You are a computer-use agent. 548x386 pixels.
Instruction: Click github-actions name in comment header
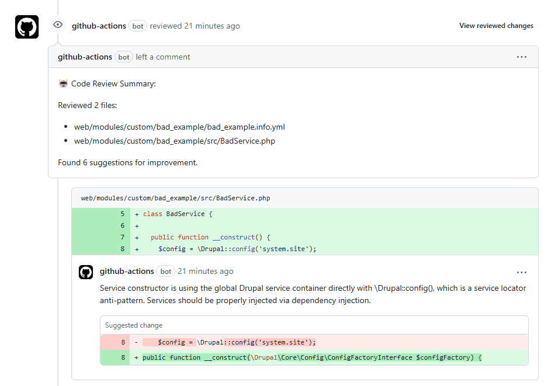[85, 57]
